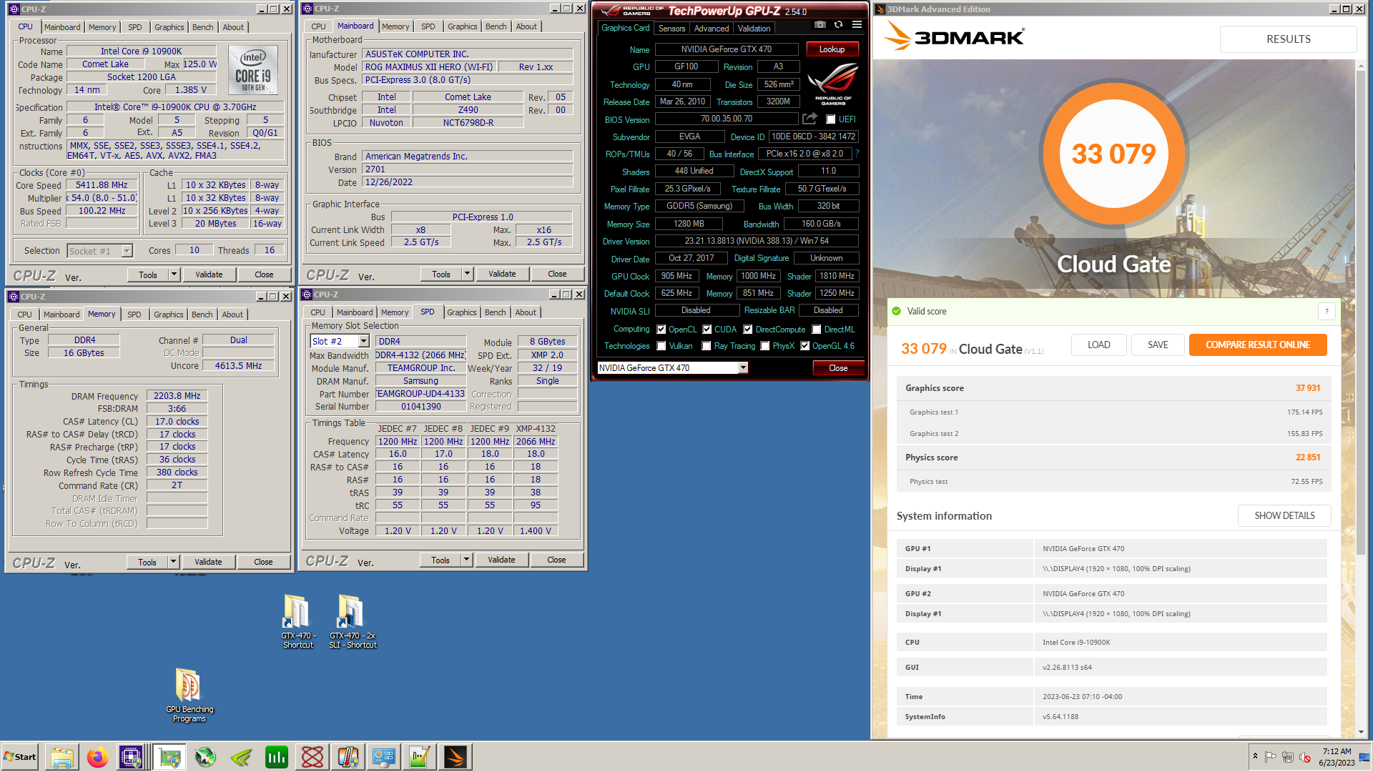Image resolution: width=1373 pixels, height=772 pixels.
Task: Open Windows Explorer from the taskbar
Action: [62, 757]
